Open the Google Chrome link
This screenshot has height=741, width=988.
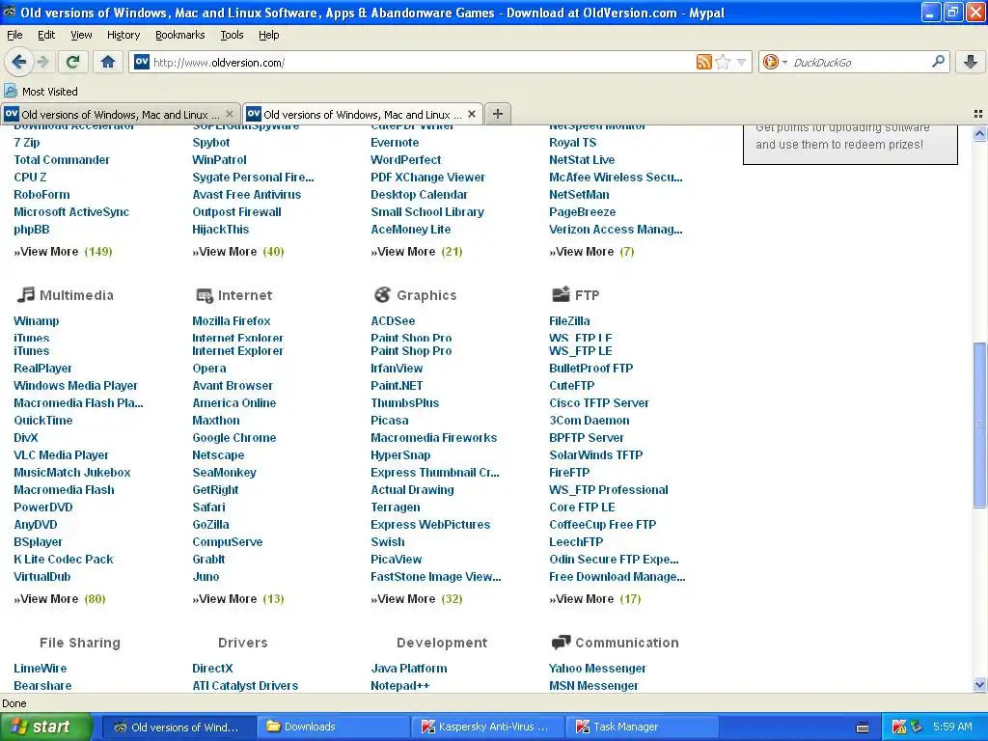pos(233,437)
